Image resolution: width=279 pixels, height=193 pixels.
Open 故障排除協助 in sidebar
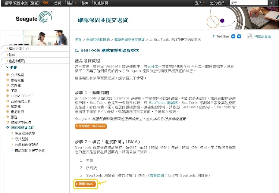(20, 122)
